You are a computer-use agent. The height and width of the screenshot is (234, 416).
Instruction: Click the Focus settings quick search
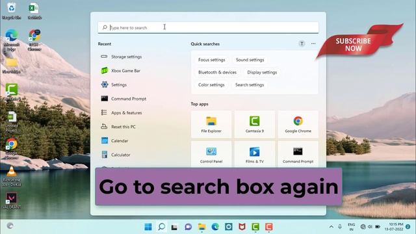point(211,60)
